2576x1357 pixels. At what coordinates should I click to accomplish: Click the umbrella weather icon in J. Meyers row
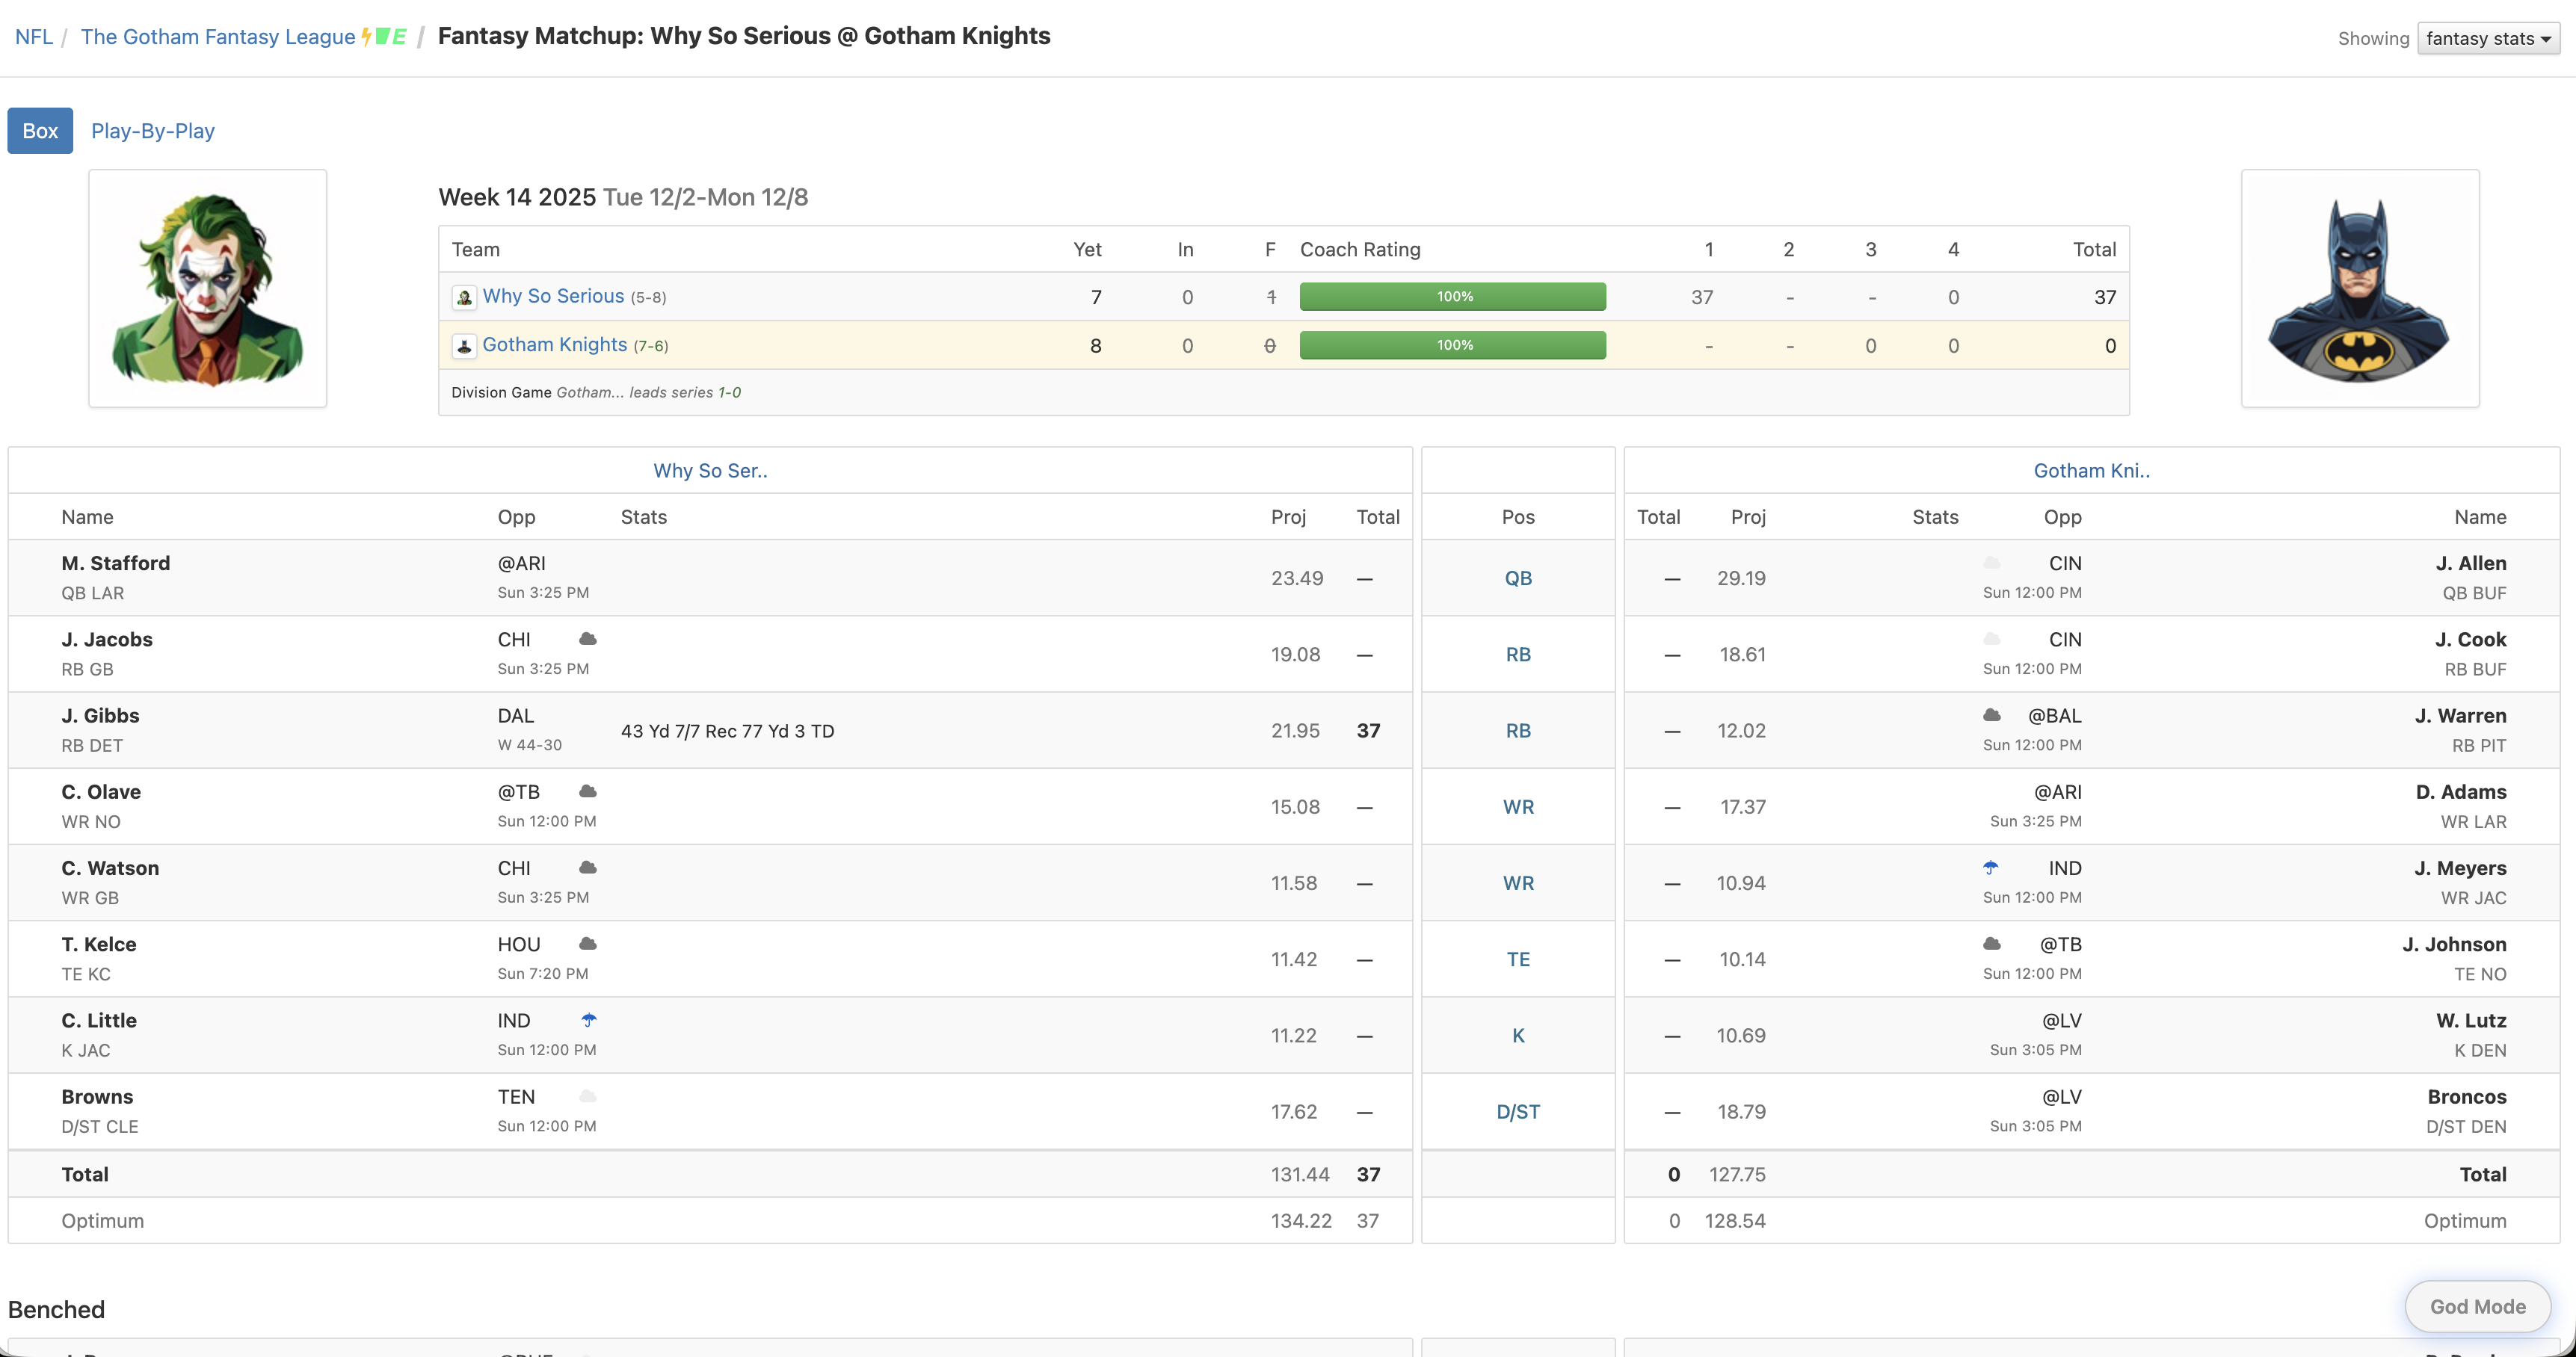point(1991,868)
